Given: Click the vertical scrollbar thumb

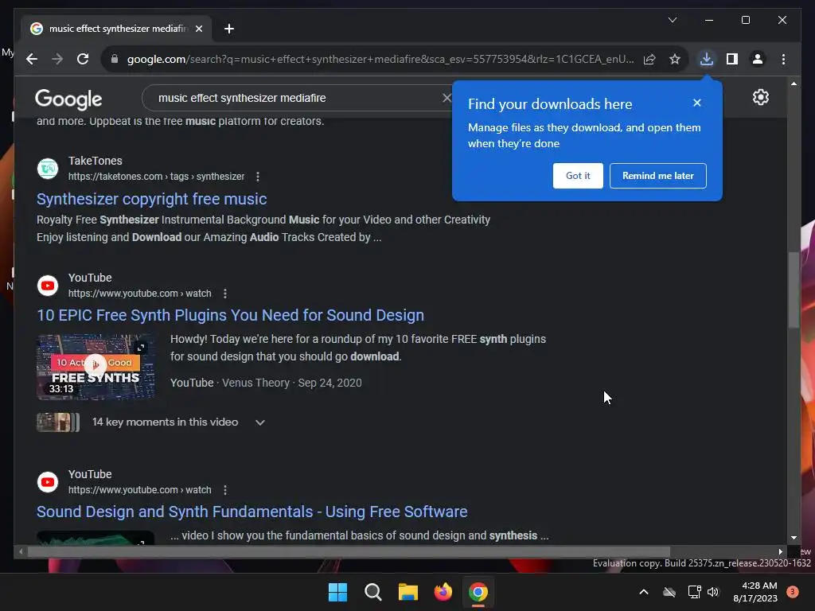Looking at the screenshot, I should pyautogui.click(x=794, y=290).
